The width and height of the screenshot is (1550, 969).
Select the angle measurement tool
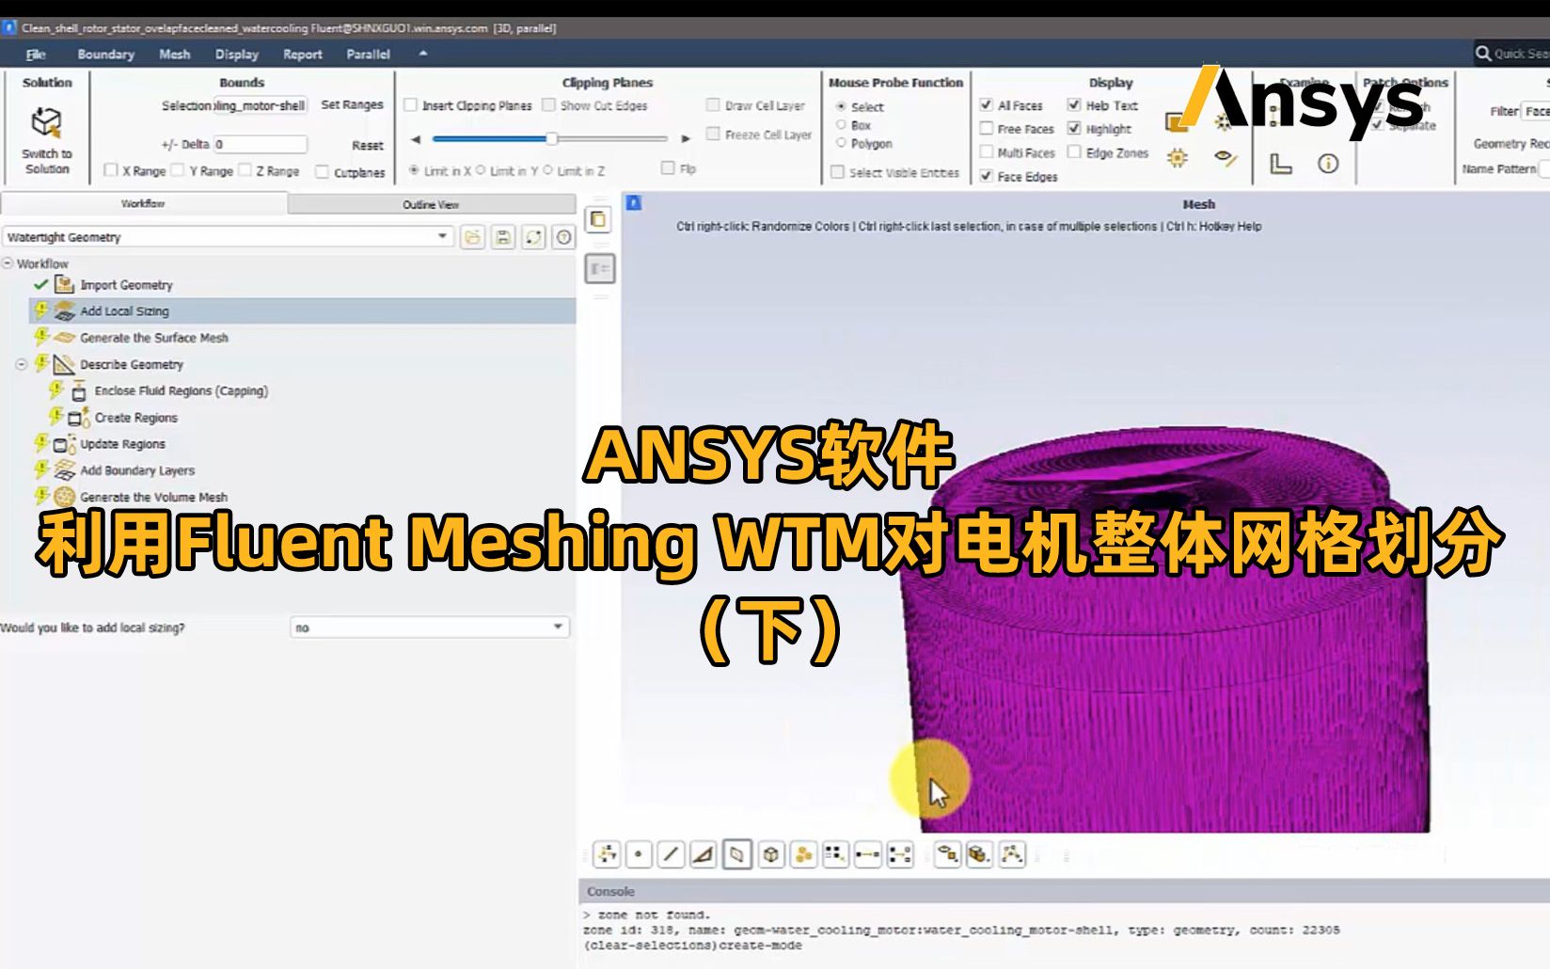(704, 854)
